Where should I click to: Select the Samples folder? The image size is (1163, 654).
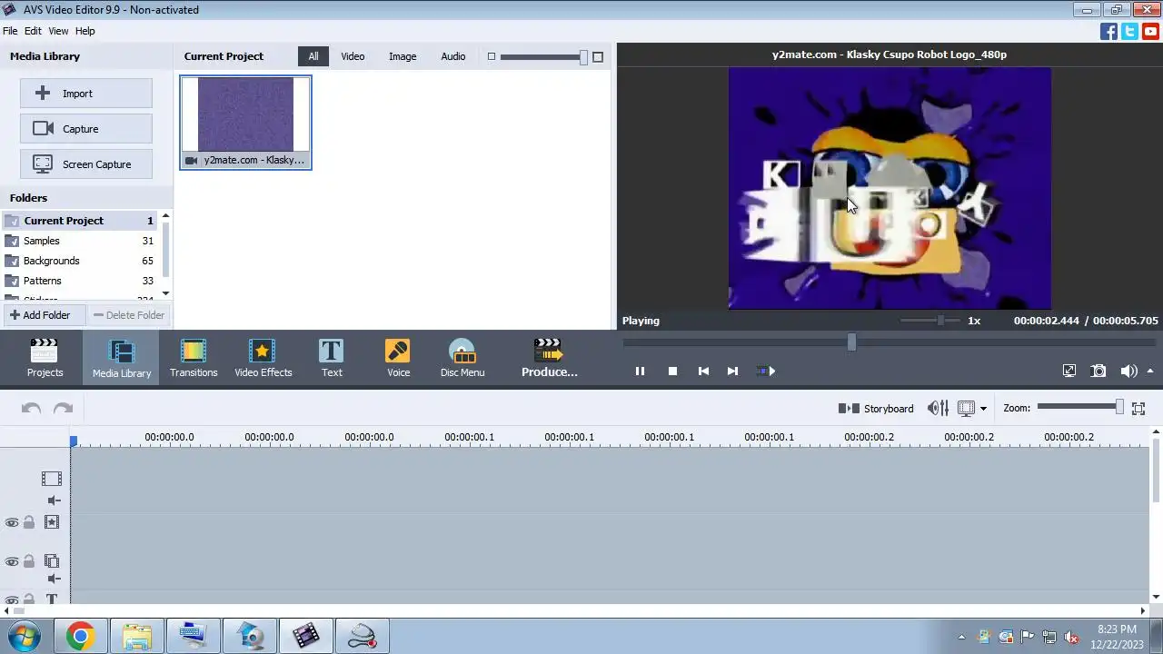(80, 241)
